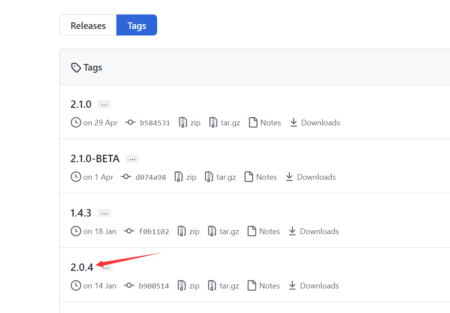
Task: Click the clock icon beside on 14 Jan
Action: click(76, 286)
